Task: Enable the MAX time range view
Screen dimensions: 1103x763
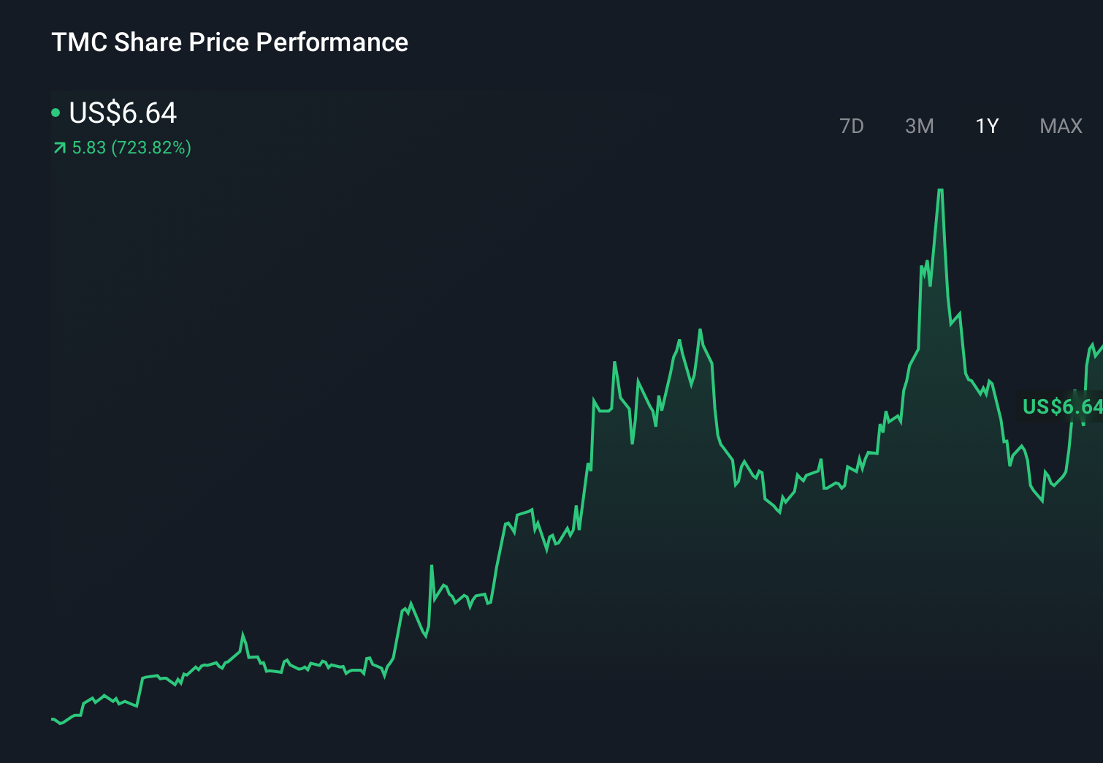Action: point(1060,126)
